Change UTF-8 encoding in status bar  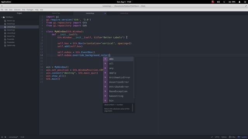pyautogui.click(x=217, y=137)
